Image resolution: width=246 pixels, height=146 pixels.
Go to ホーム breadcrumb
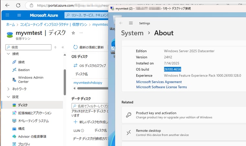click(10, 25)
